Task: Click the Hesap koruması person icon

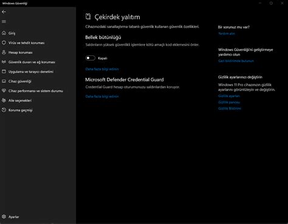Action: pyautogui.click(x=4, y=52)
